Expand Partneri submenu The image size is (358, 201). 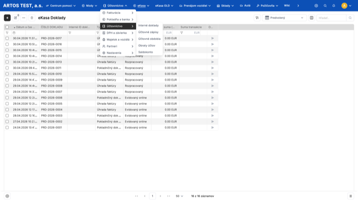coord(118,46)
